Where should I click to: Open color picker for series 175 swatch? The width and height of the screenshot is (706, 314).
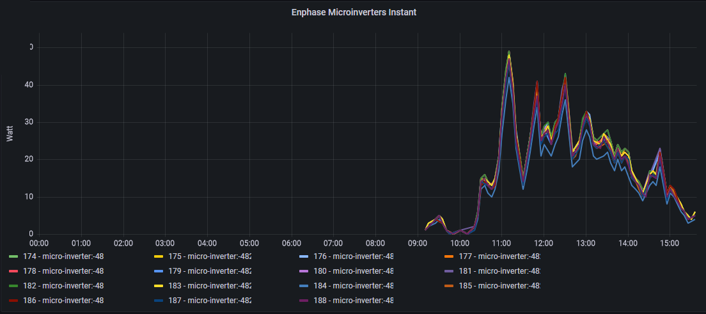tap(159, 257)
